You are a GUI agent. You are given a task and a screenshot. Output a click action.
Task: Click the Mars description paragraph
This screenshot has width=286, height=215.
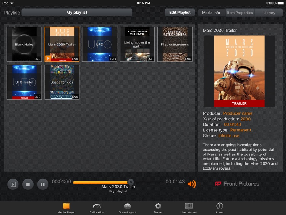pos(240,157)
